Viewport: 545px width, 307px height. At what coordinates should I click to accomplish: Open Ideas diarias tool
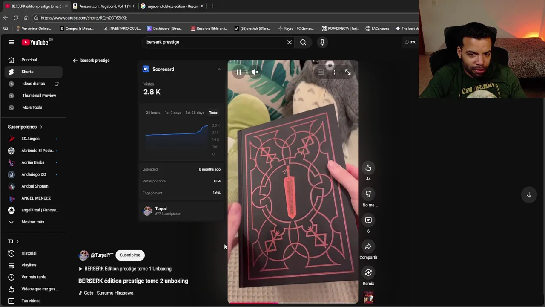point(33,84)
